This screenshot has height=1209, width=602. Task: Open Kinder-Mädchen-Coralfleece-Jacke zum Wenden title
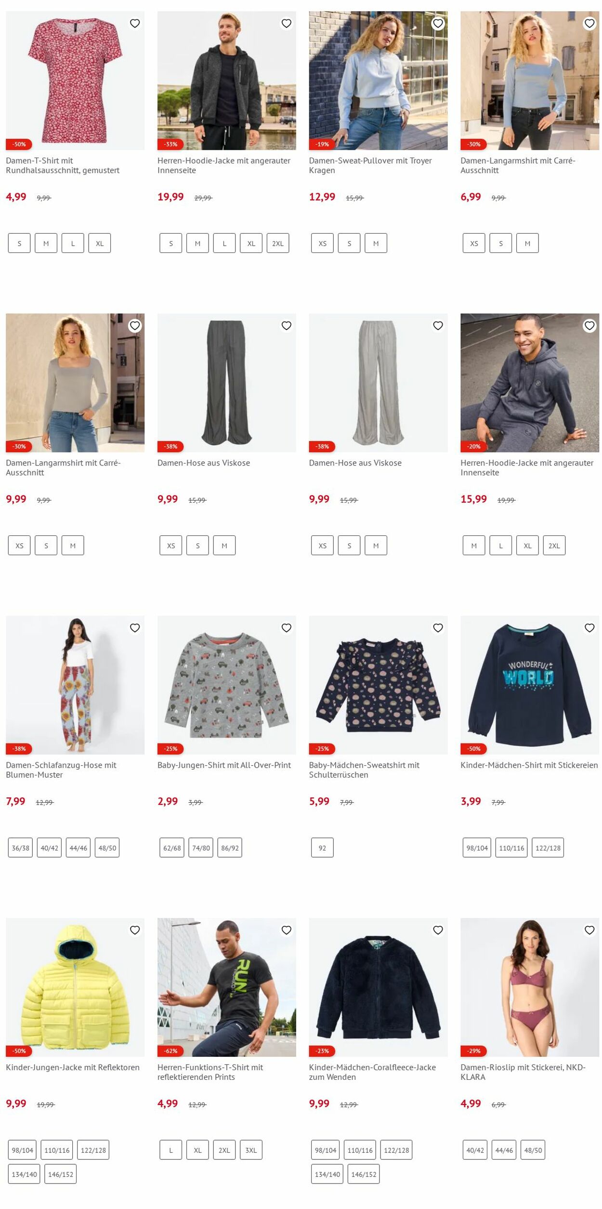(372, 1072)
